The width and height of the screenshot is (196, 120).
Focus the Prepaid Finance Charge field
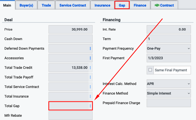169,103
